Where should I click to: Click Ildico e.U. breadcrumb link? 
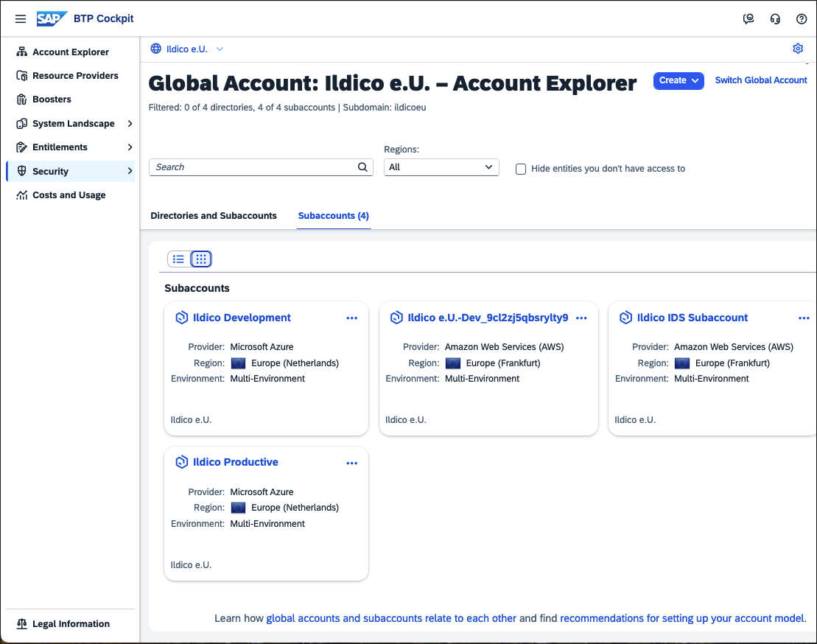(x=187, y=49)
